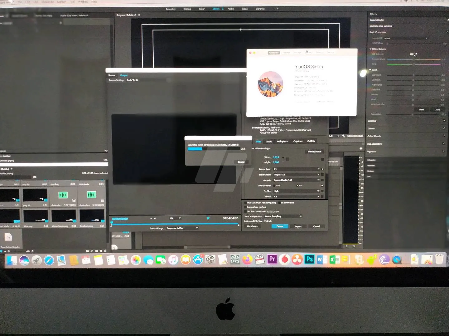Pick the WB Selector eyedropper in Lumetri

click(x=416, y=54)
